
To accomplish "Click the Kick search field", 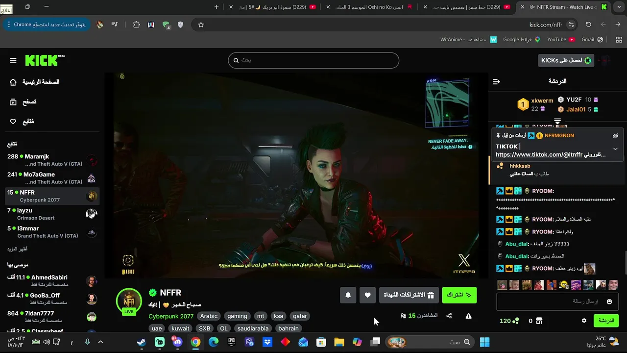I will [x=313, y=60].
